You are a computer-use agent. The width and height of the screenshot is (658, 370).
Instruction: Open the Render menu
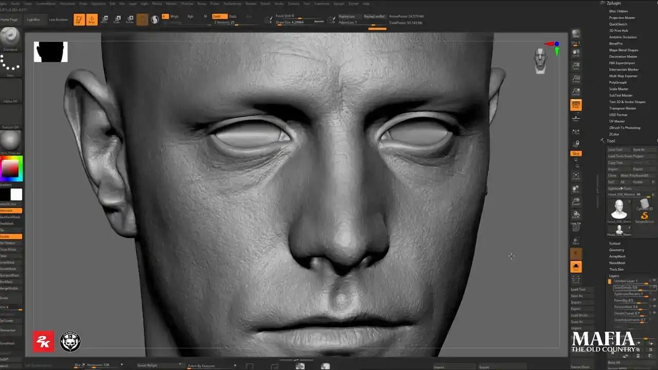[251, 4]
